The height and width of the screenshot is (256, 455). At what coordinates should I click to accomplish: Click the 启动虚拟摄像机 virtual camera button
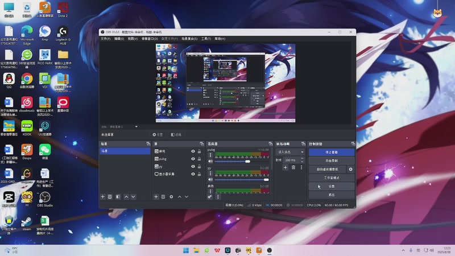pyautogui.click(x=328, y=169)
